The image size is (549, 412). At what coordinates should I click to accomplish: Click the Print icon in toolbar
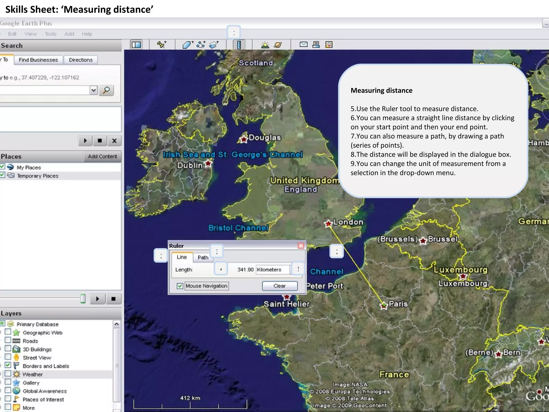[x=316, y=45]
